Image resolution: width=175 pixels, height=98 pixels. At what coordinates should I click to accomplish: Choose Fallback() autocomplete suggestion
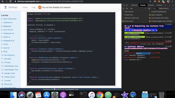pyautogui.click(x=143, y=57)
